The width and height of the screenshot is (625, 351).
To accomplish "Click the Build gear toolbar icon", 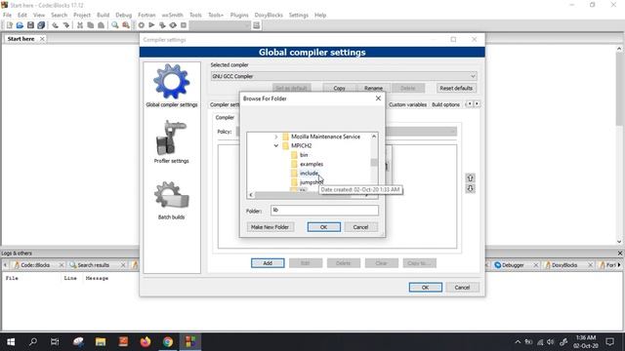I will pos(141,25).
